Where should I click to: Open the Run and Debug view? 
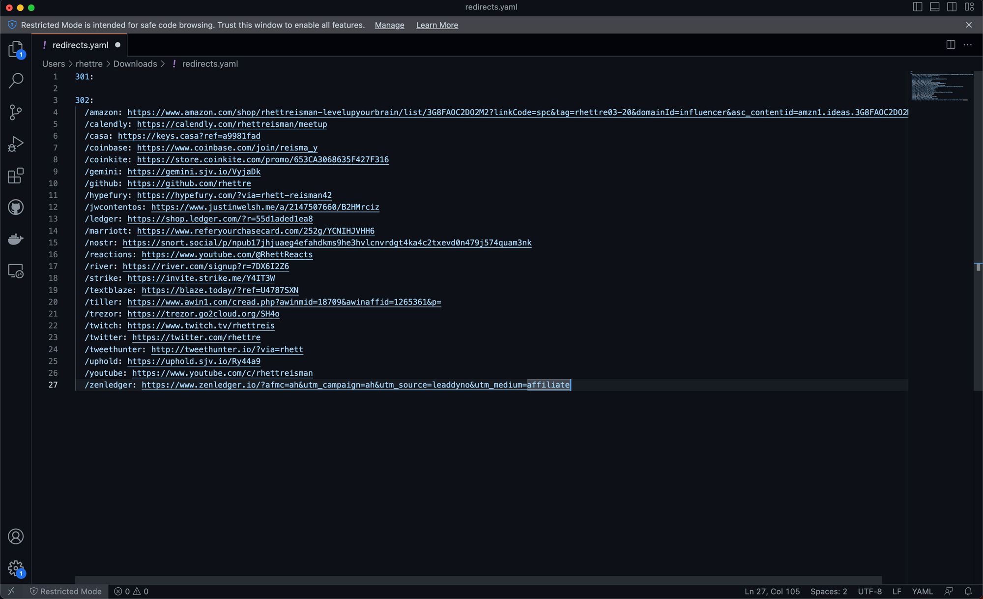16,144
